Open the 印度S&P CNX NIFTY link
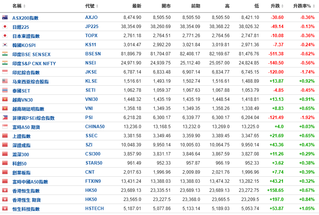 point(34,64)
